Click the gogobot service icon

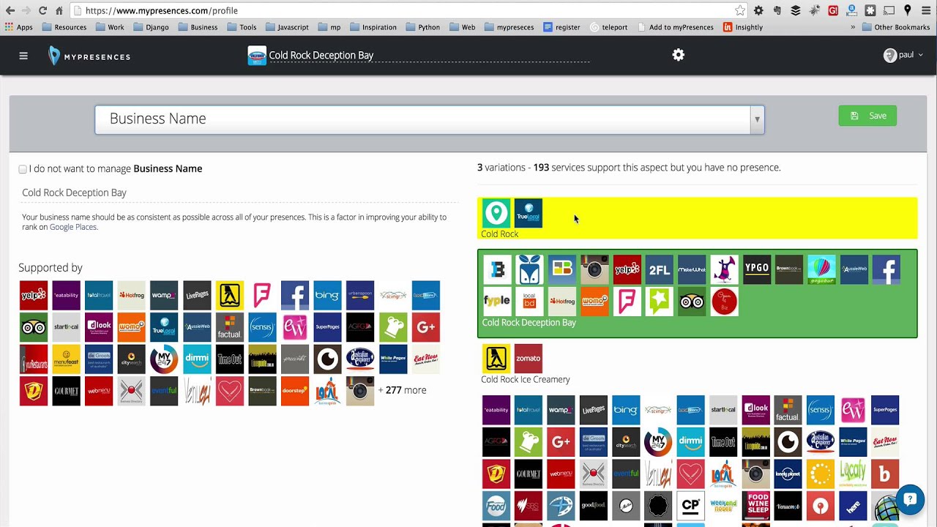(821, 269)
